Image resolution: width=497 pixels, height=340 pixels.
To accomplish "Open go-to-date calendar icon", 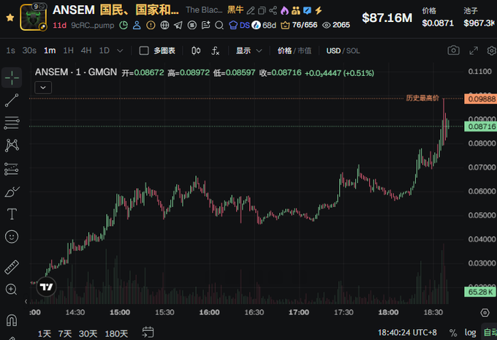I will (x=148, y=333).
